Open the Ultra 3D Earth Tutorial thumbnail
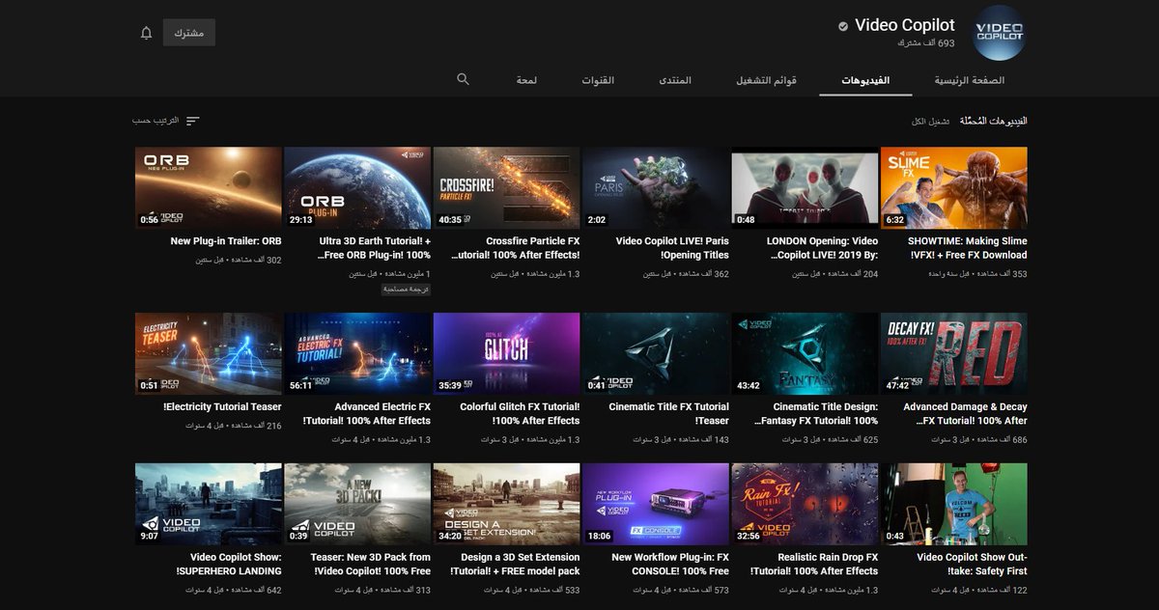Screen dimensions: 1159x610 click(x=357, y=187)
